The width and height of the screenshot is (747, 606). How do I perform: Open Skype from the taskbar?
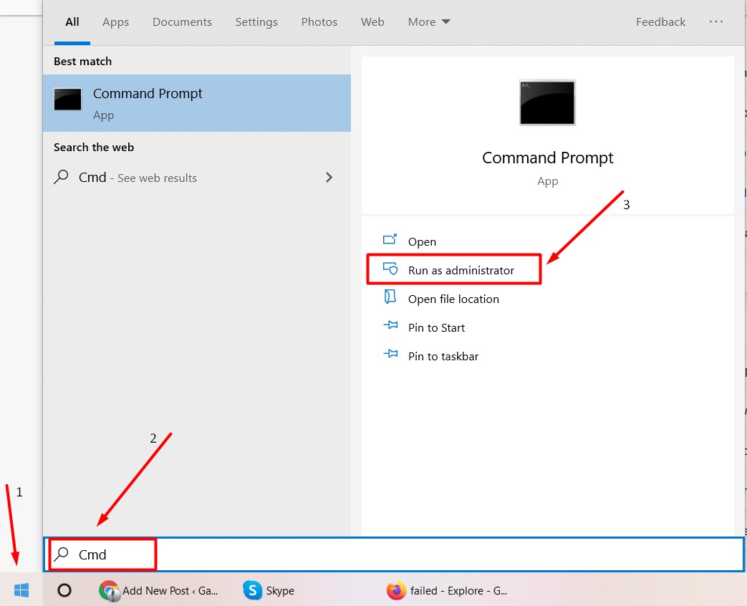tap(269, 591)
